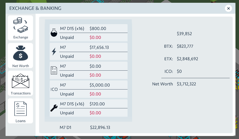This screenshot has height=139, width=239.
Task: Click the Net Worth total $3,712,322
Action: (186, 84)
